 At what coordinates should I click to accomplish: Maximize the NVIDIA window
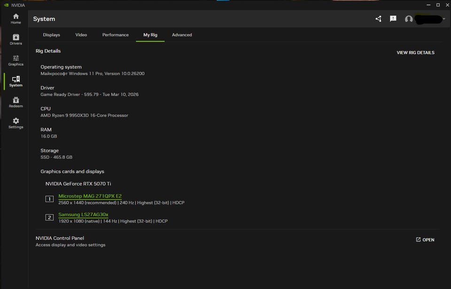coord(438,5)
